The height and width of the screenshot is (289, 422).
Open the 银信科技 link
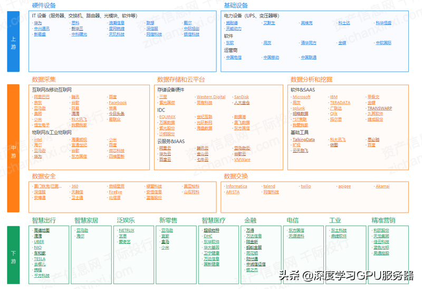191,34
